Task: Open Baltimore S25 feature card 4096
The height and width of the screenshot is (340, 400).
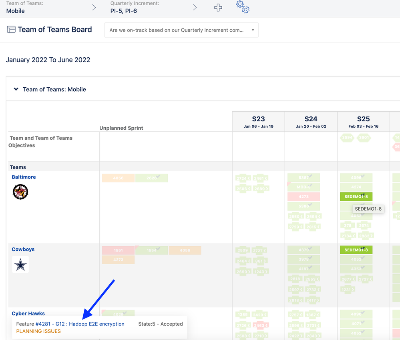Action: coord(356,178)
